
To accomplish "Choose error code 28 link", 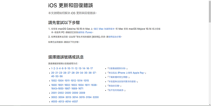I will [73, 73].
